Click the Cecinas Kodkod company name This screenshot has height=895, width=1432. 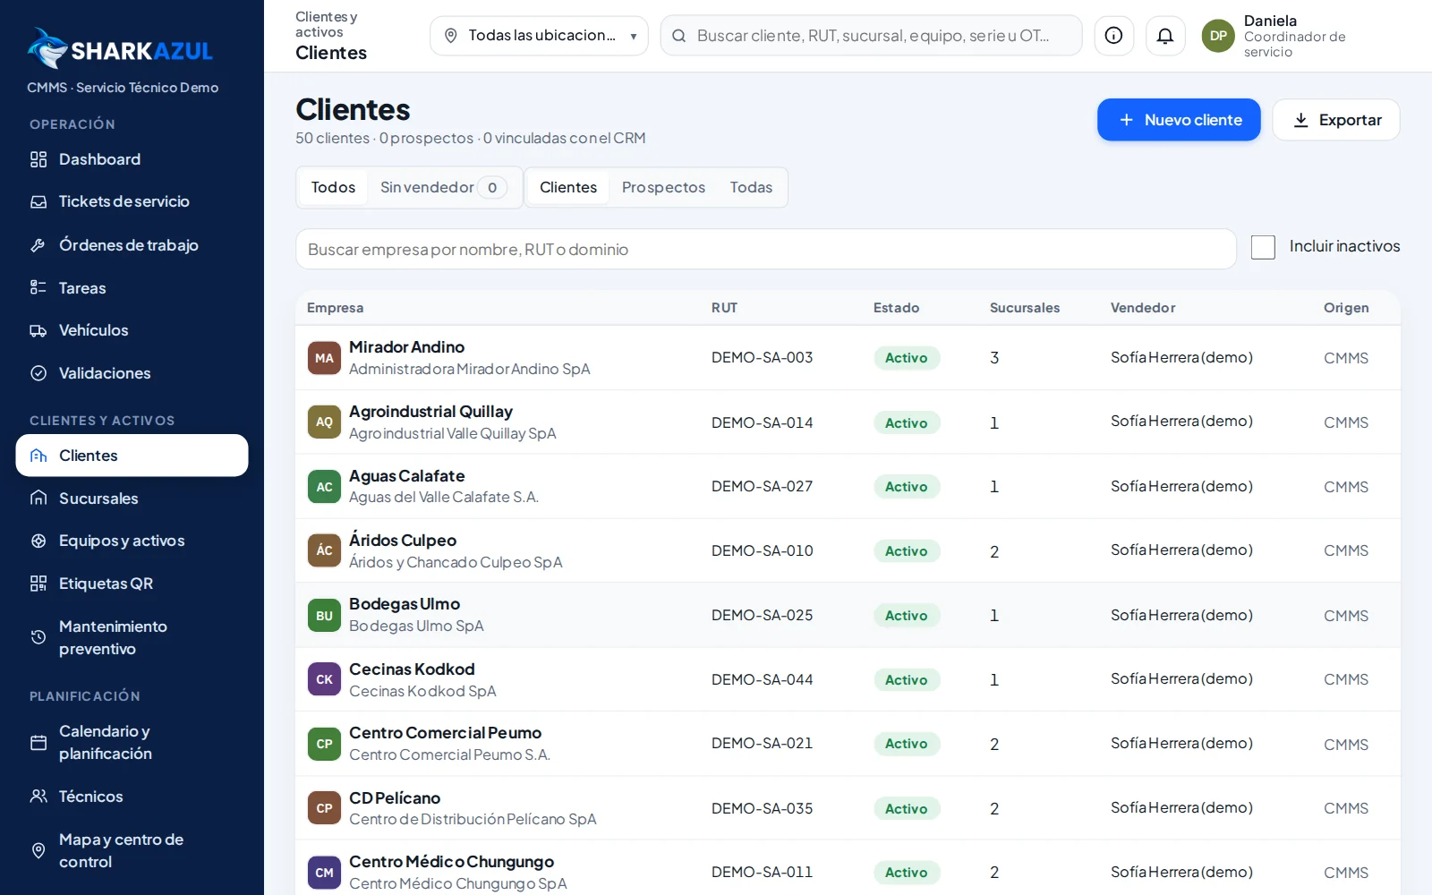[412, 669]
